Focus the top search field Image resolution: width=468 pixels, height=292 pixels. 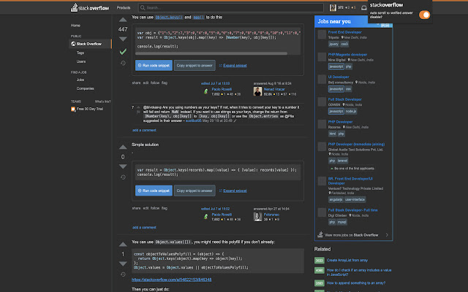231,8
